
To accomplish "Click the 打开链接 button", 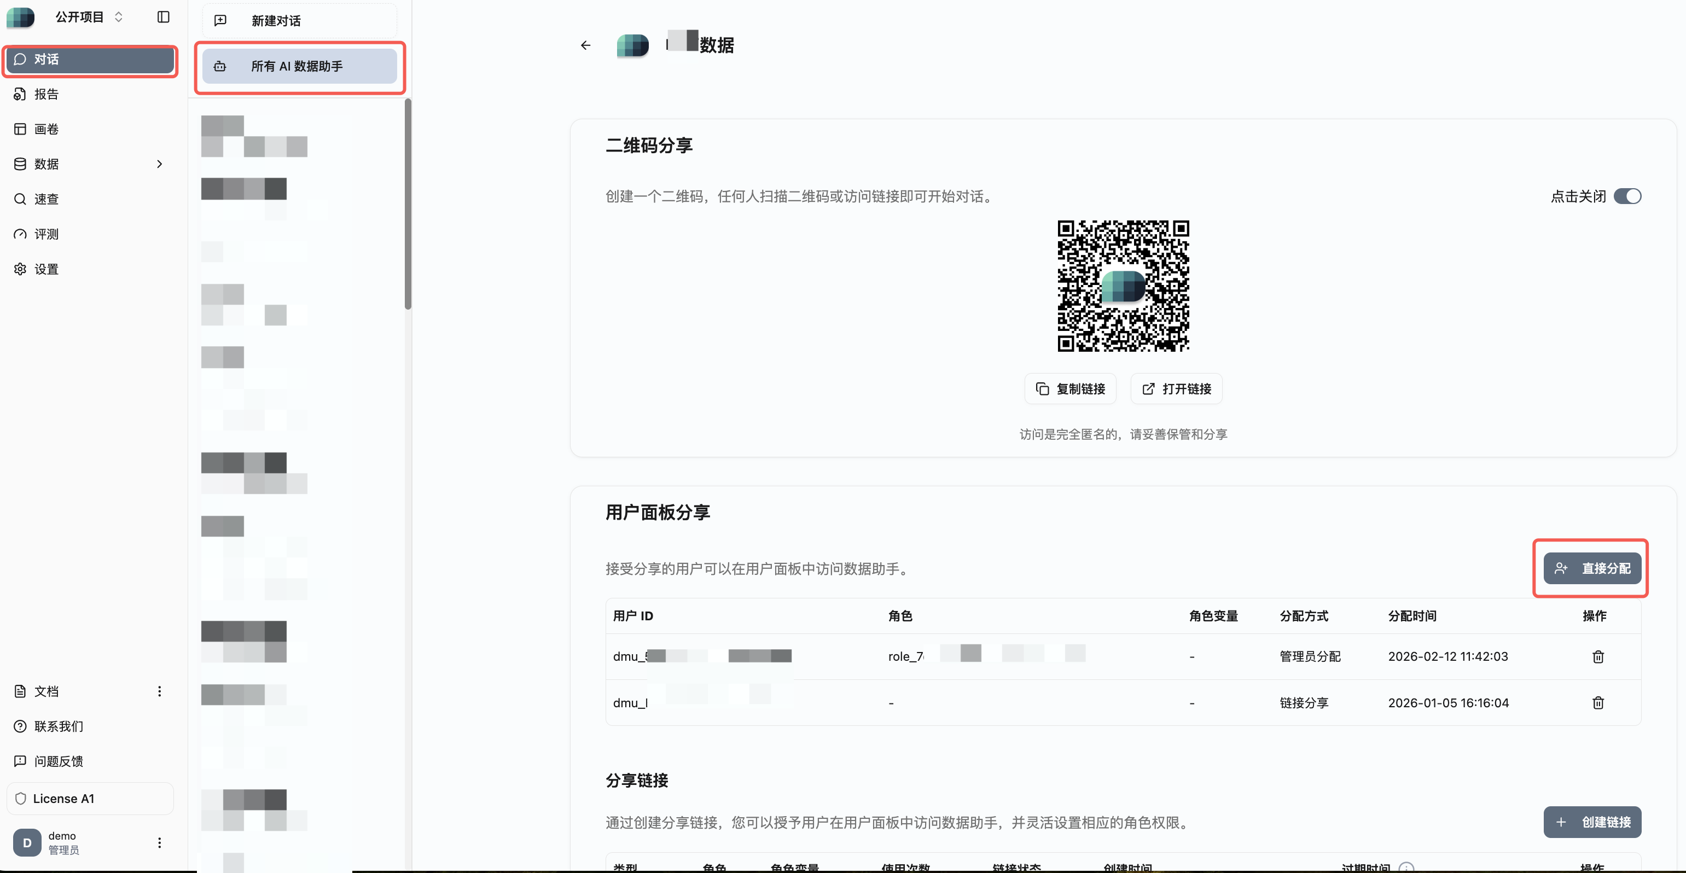I will 1176,389.
